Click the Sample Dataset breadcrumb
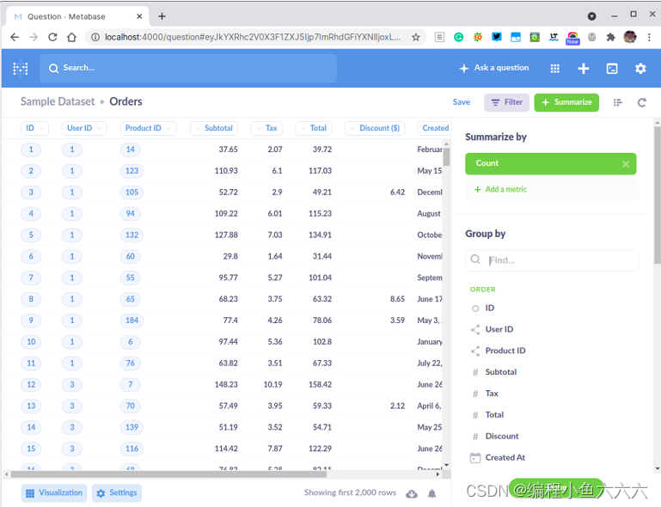 58,102
